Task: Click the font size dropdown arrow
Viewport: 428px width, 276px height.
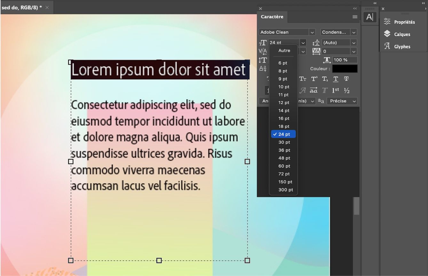Action: [x=303, y=42]
